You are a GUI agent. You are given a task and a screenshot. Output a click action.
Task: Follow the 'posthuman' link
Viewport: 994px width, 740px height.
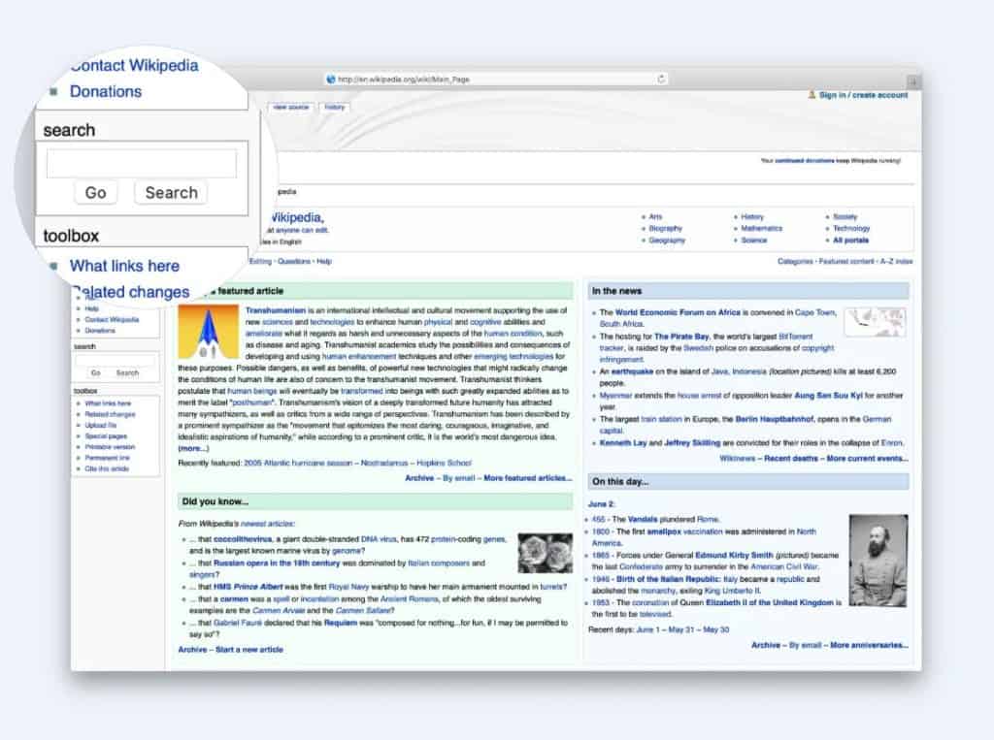pos(252,402)
